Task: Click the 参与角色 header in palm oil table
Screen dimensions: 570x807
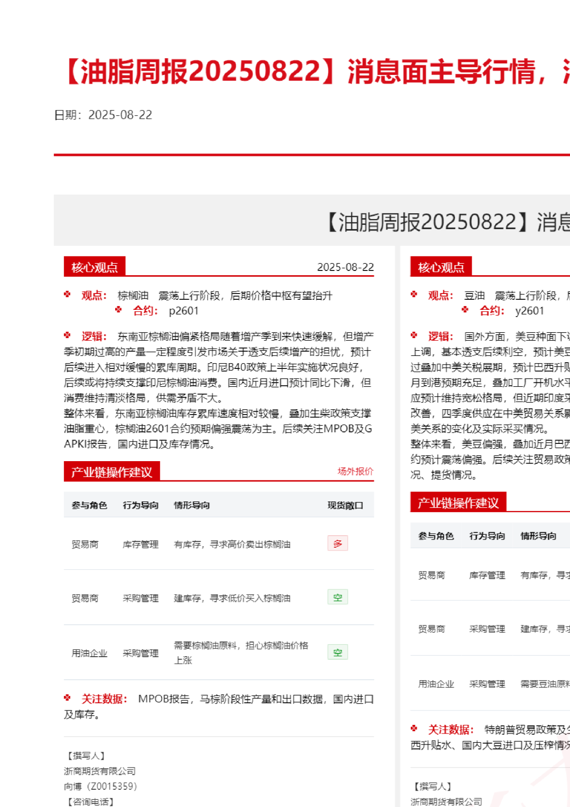Action: (x=89, y=505)
